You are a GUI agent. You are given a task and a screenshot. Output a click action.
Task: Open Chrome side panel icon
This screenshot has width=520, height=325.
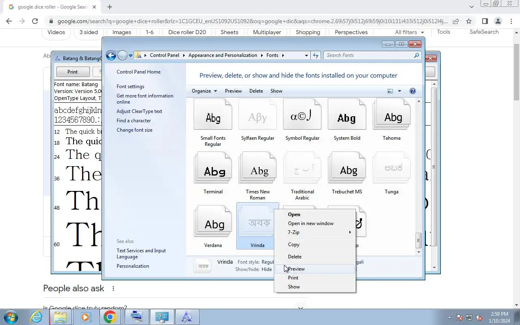point(485,21)
